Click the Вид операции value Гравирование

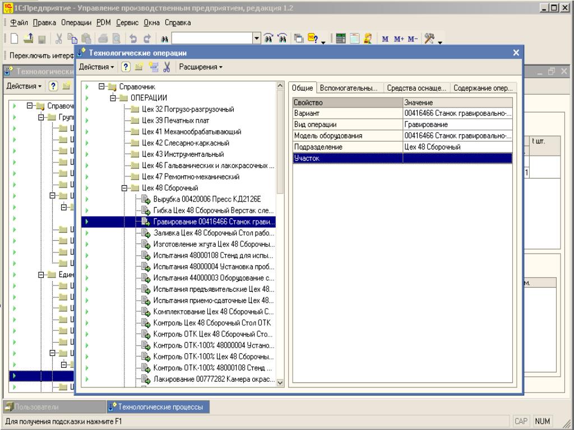click(x=457, y=124)
